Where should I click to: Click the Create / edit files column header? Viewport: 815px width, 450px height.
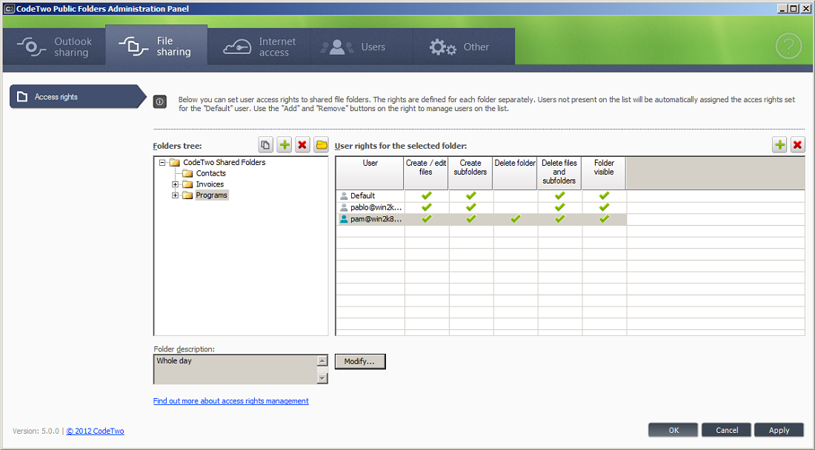[426, 173]
